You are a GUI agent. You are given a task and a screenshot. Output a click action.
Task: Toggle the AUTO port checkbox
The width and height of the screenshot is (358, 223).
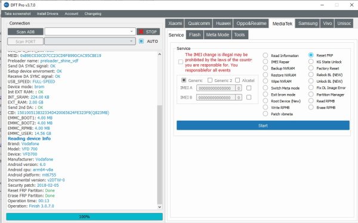coord(141,41)
